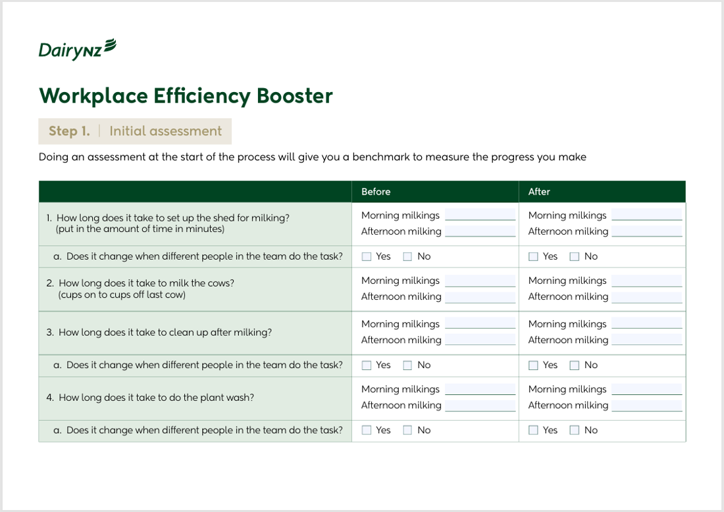Click the 'Workplace Efficiency Booster' title
This screenshot has width=724, height=512.
pyautogui.click(x=186, y=96)
